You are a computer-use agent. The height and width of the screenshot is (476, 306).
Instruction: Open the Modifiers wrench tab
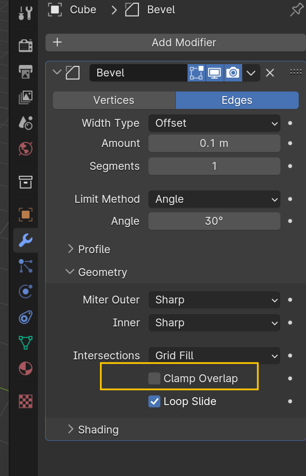pos(26,239)
